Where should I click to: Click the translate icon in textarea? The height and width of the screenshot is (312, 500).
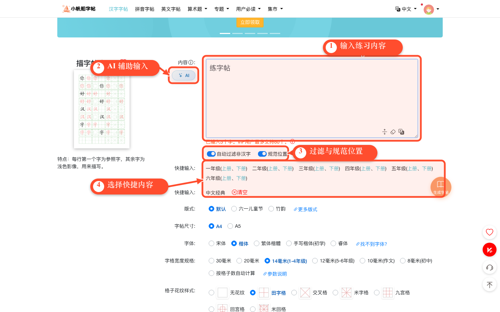pos(401,132)
